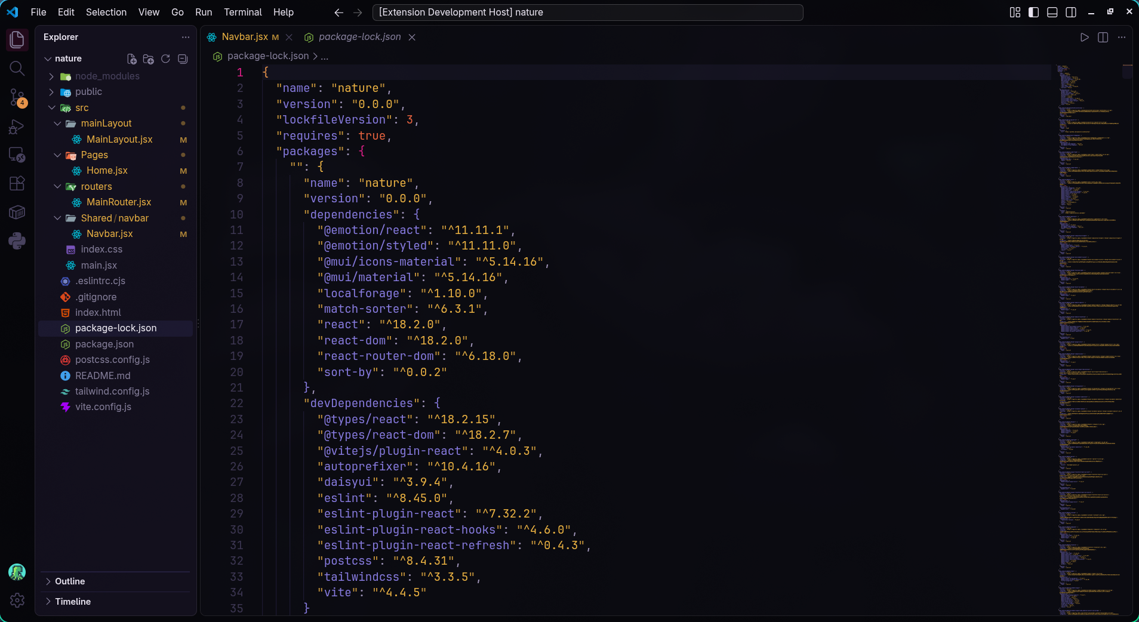Open Home.jsx in the file tree
The height and width of the screenshot is (622, 1139).
pyautogui.click(x=107, y=171)
